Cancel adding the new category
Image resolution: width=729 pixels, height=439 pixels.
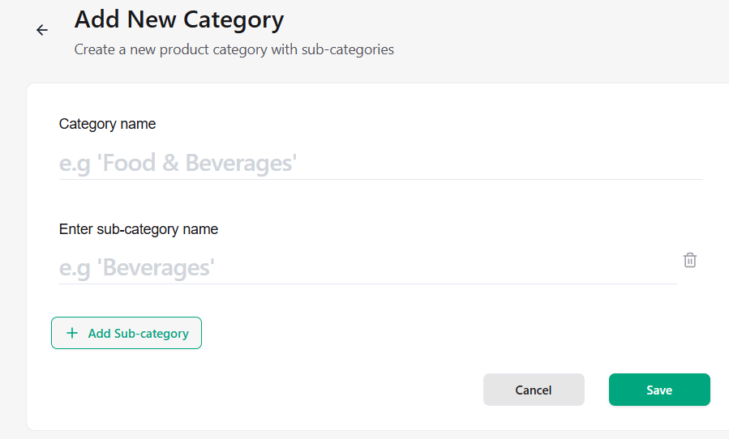tap(534, 390)
